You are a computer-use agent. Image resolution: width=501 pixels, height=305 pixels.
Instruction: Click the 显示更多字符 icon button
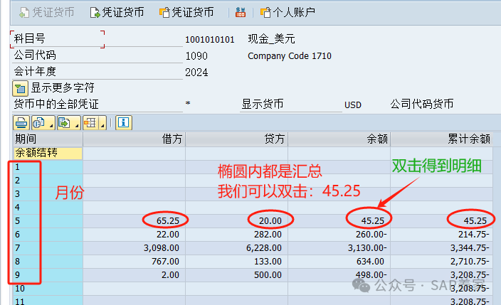(x=20, y=88)
